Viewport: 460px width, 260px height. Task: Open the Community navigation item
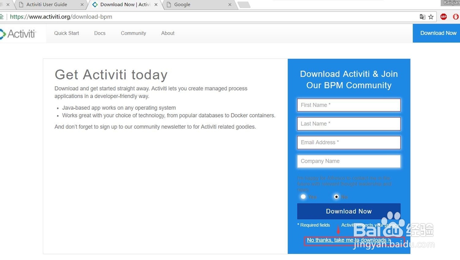coord(133,33)
